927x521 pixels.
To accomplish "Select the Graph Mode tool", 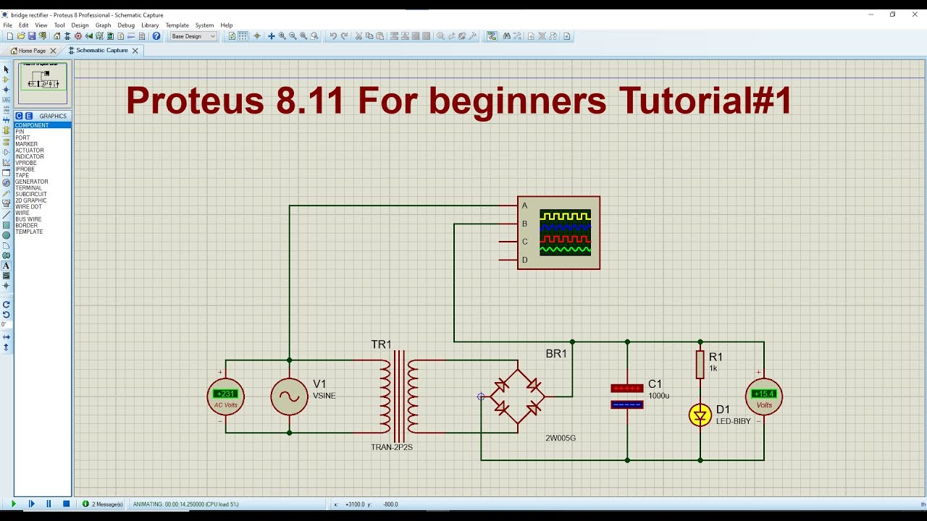I will 7,163.
